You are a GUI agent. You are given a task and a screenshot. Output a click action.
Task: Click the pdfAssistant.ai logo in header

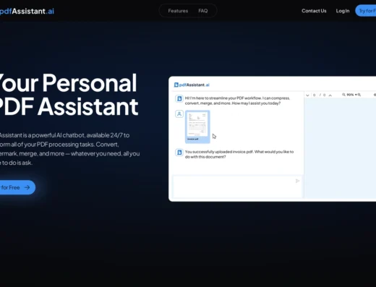[27, 11]
